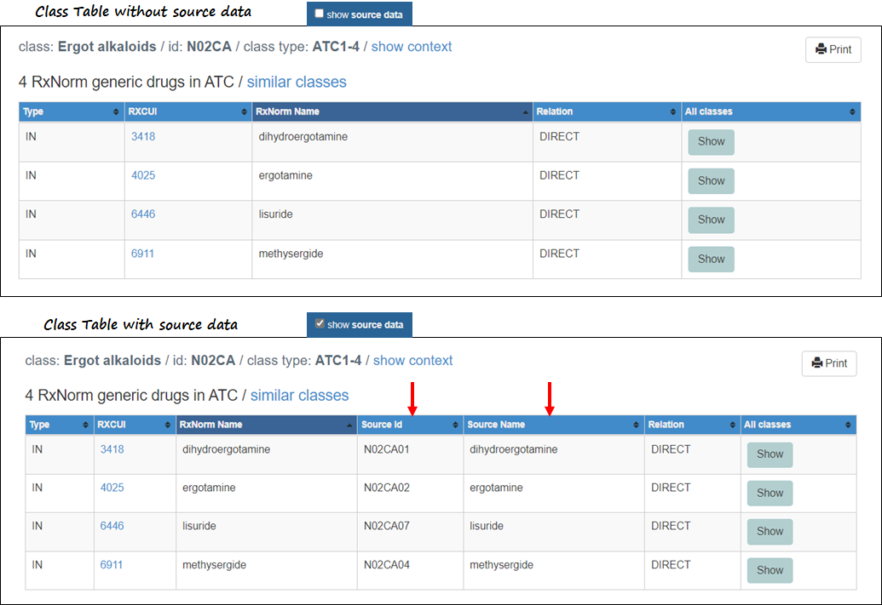Click Show for dihydroergotamine in top table

click(x=711, y=141)
